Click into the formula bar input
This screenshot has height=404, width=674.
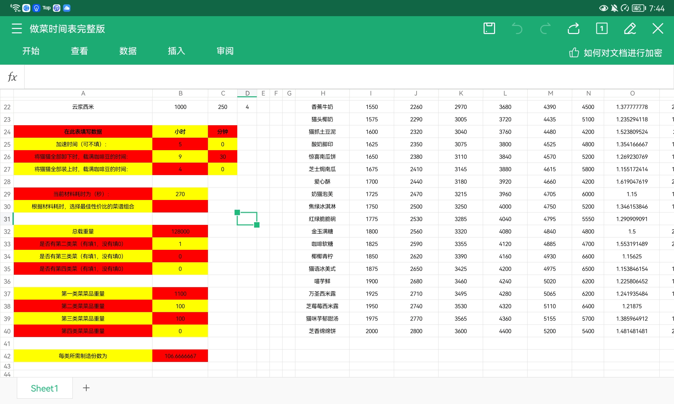click(349, 77)
